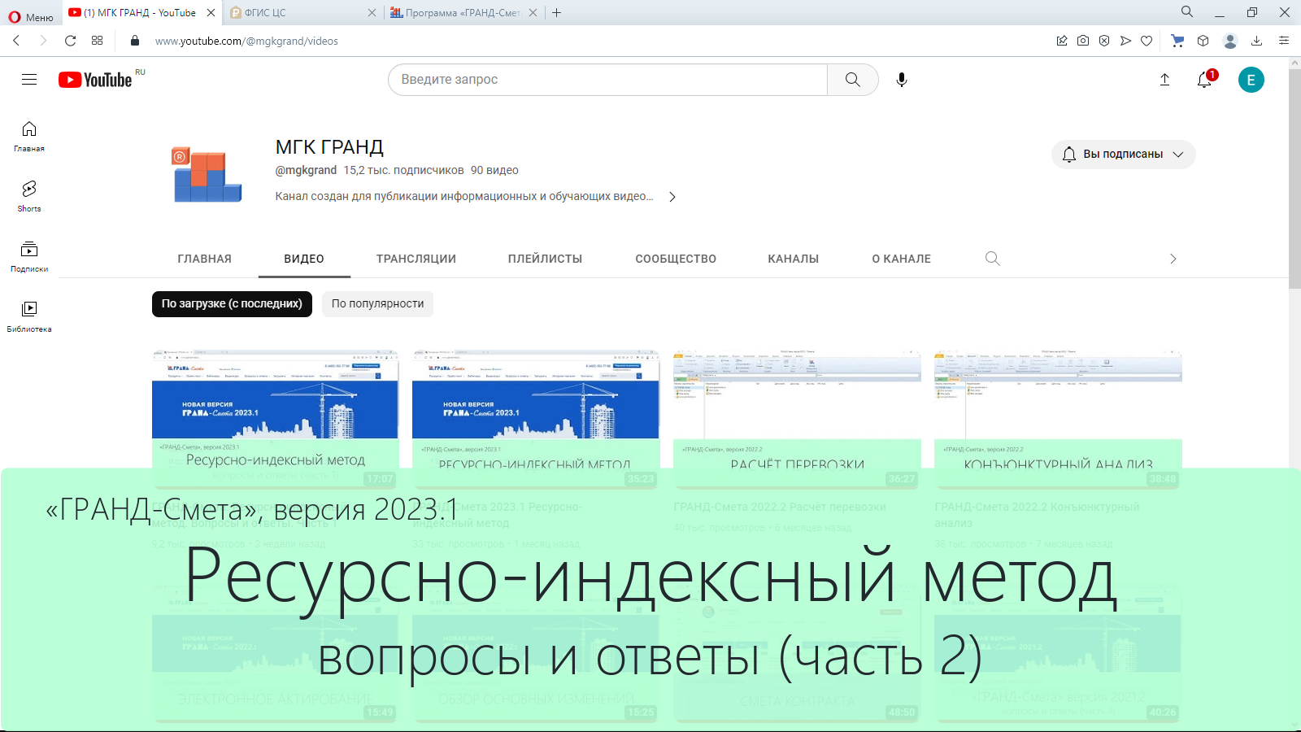Viewport: 1301px width, 732px height.
Task: Add page to bookmarks heart icon
Action: tap(1147, 41)
